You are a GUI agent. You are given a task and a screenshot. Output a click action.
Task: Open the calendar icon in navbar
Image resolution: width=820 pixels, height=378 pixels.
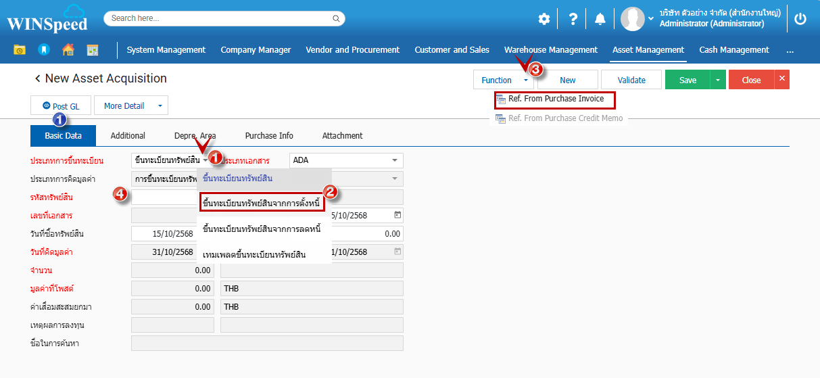tap(93, 49)
